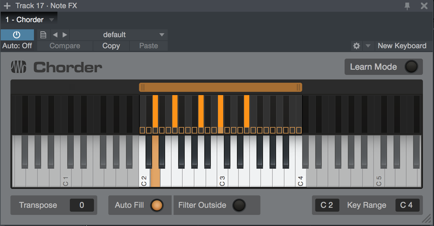Toggle the Chorder power bypass button
The width and height of the screenshot is (434, 226).
pos(17,35)
